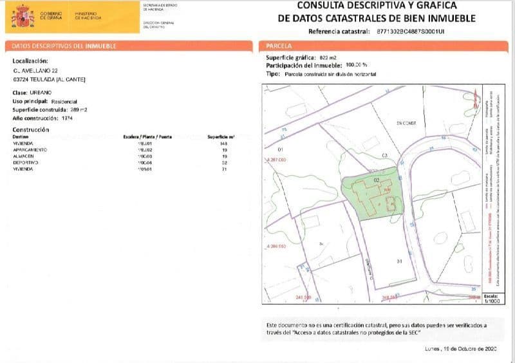Click the "Superficie gráfica" line
Image resolution: width=515 pixels, height=363 pixels.
point(301,57)
